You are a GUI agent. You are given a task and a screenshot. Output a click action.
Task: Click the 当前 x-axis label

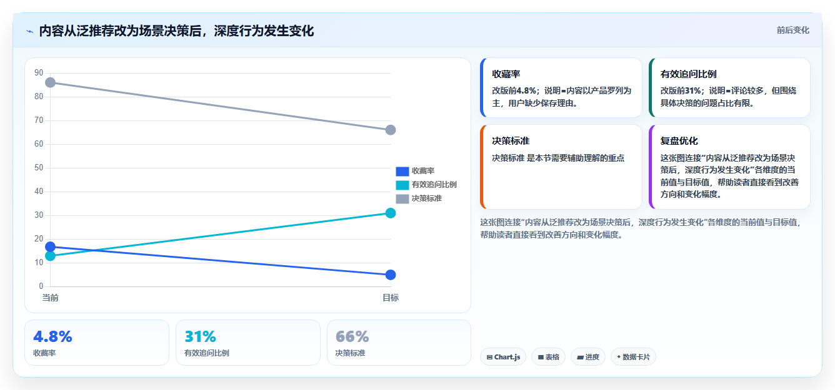(x=51, y=298)
